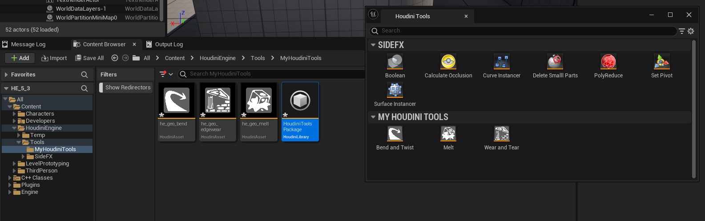Click the Save All button

point(89,58)
